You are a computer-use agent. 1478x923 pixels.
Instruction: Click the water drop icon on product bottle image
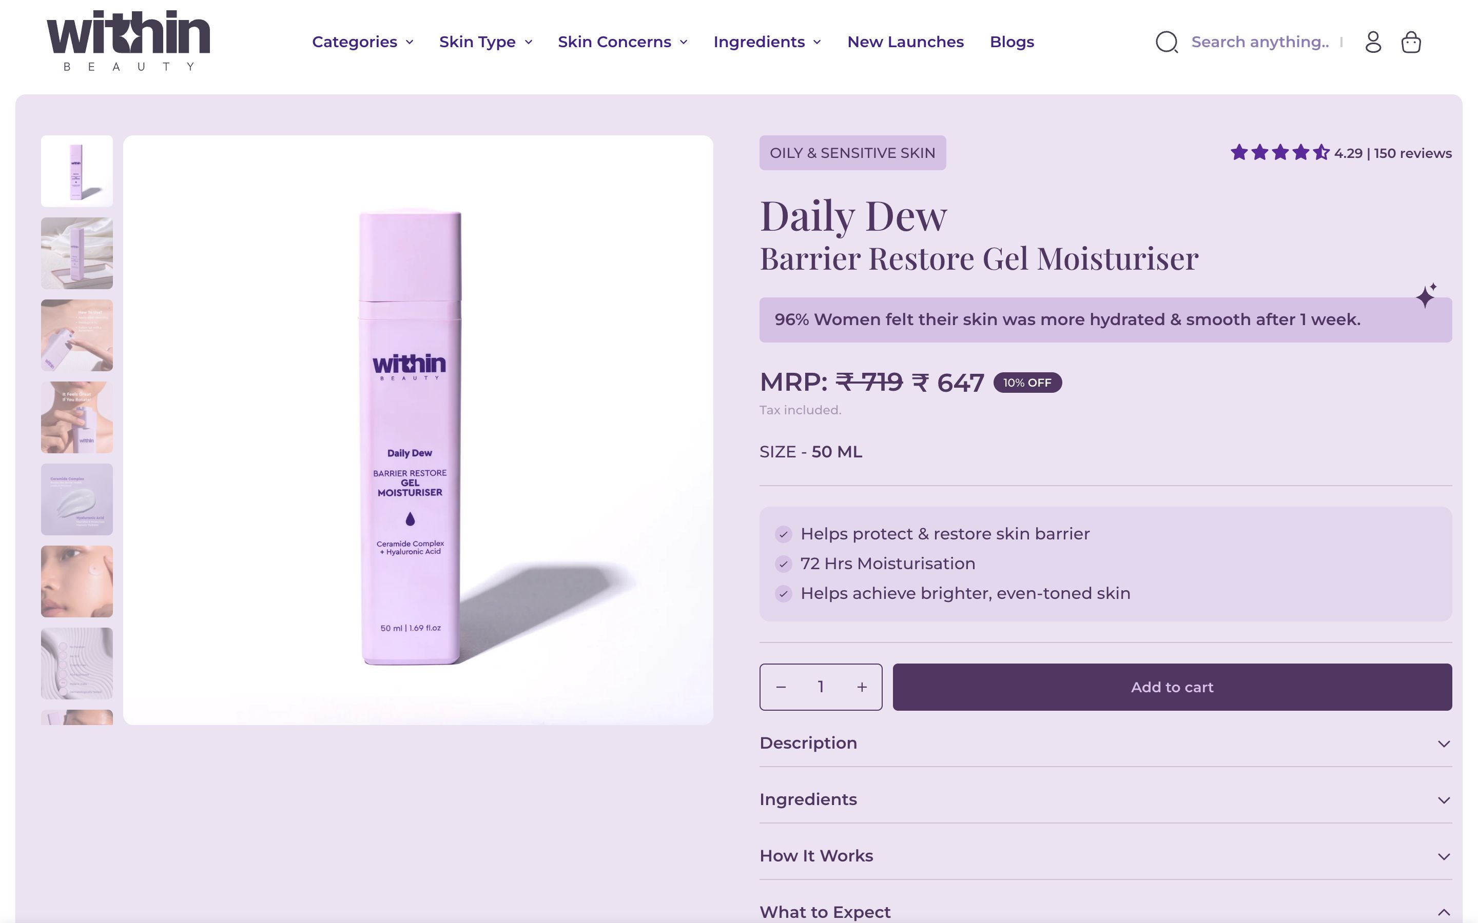coord(411,518)
